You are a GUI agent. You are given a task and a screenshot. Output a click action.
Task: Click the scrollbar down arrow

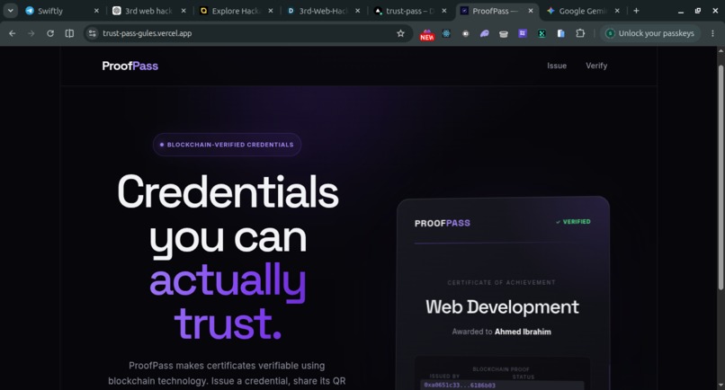pos(721,385)
